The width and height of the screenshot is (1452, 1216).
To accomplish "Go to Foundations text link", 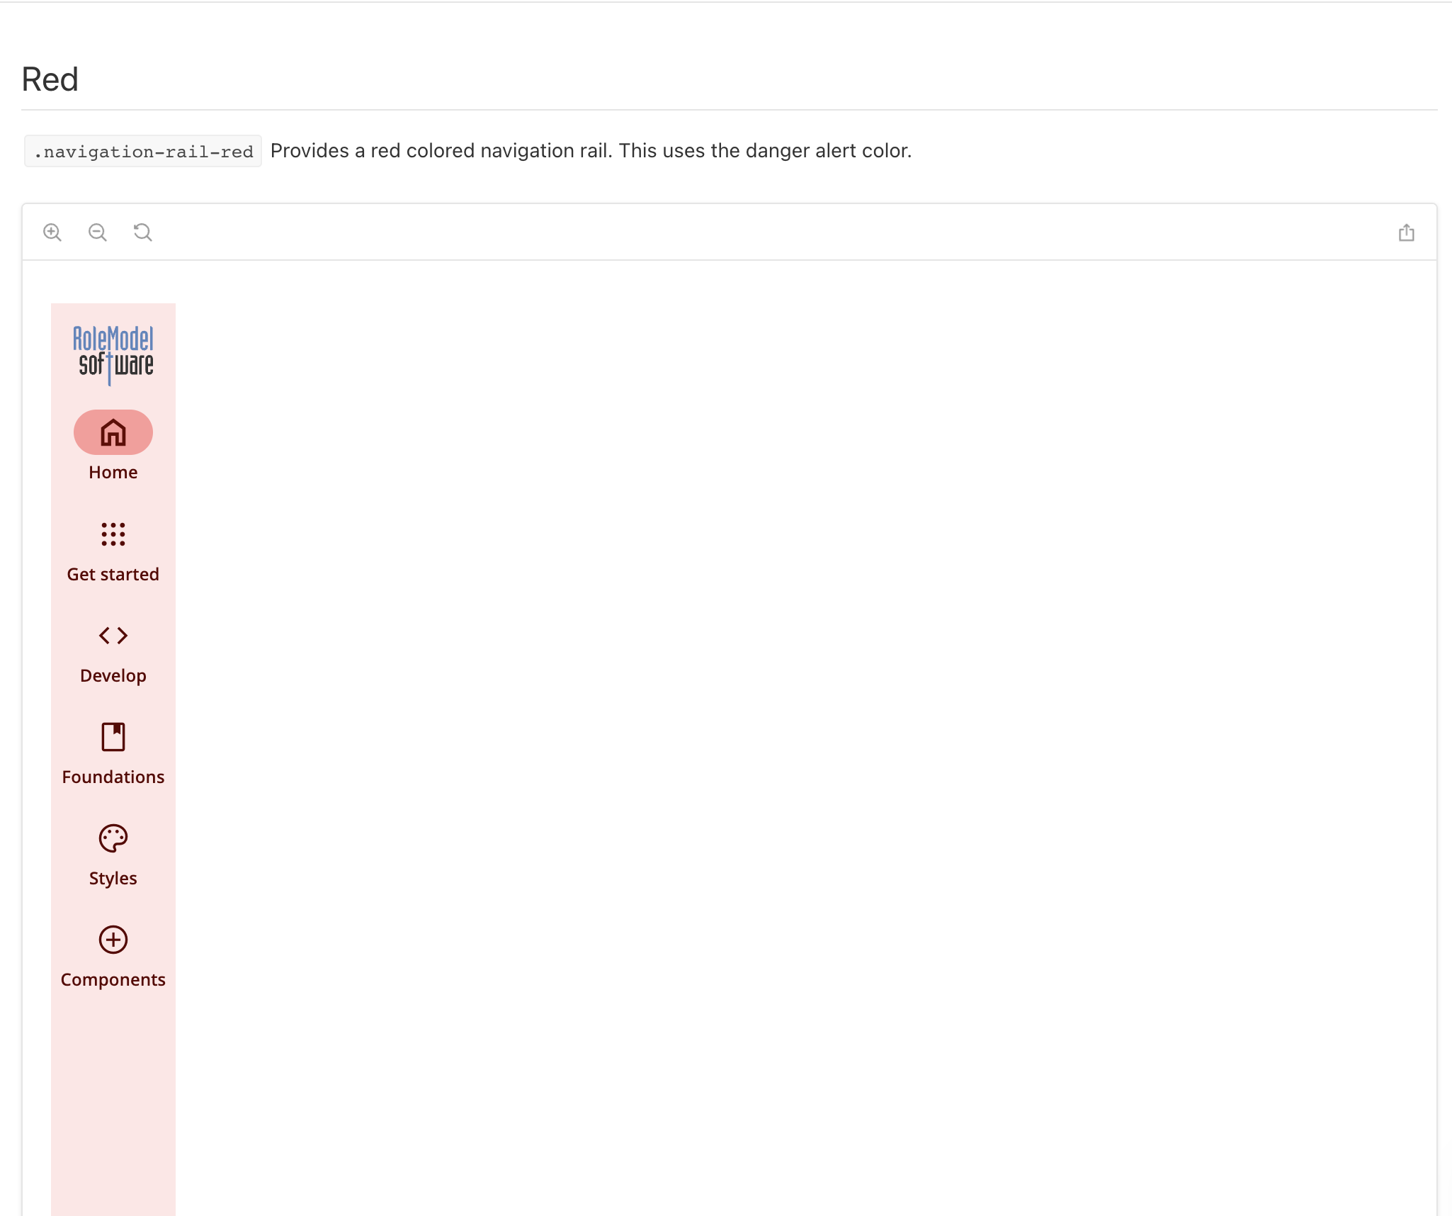I will pos(113,777).
